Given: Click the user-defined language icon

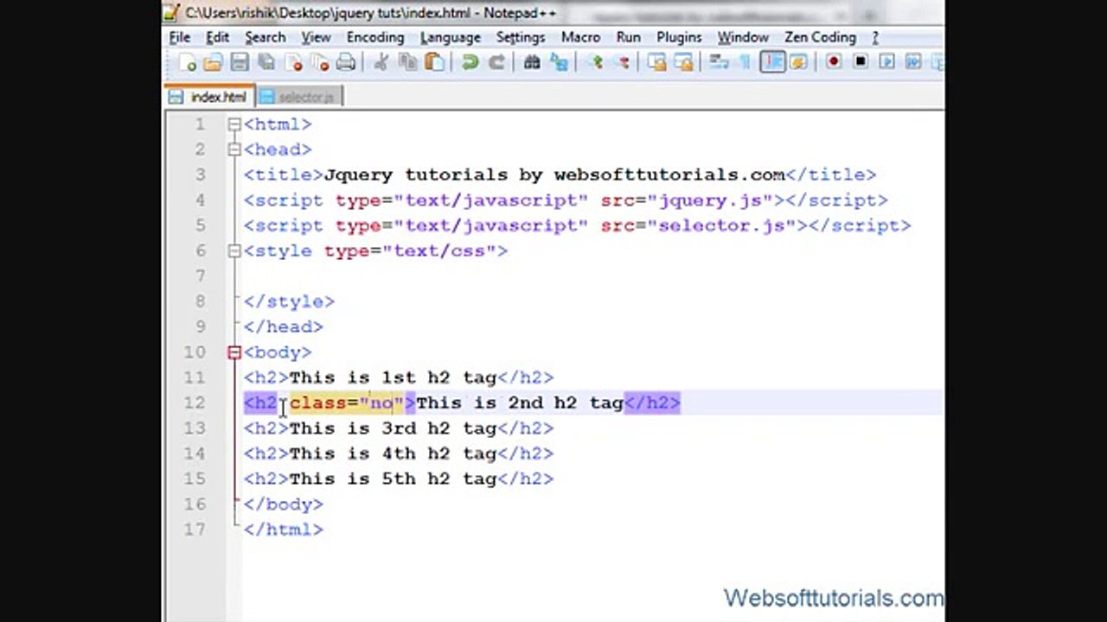Looking at the screenshot, I should (x=798, y=62).
